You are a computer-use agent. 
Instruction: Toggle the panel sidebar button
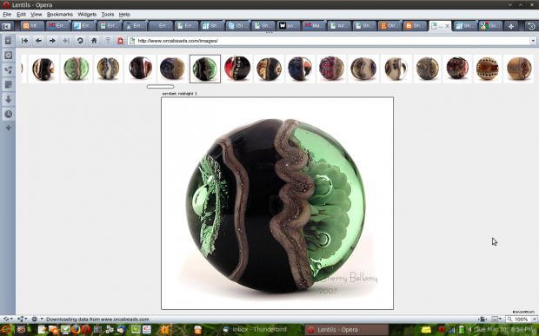point(6,26)
